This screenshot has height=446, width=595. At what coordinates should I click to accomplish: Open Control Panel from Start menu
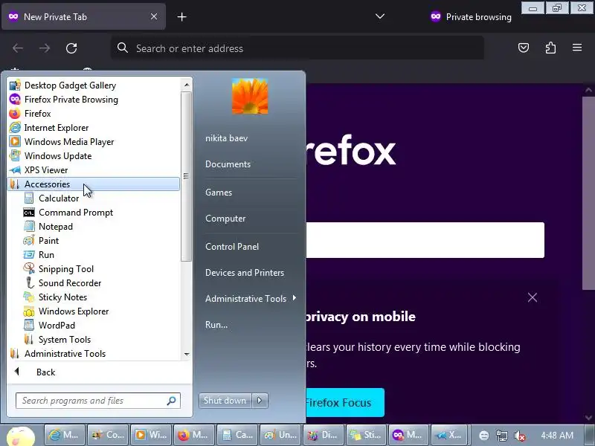[x=232, y=247]
